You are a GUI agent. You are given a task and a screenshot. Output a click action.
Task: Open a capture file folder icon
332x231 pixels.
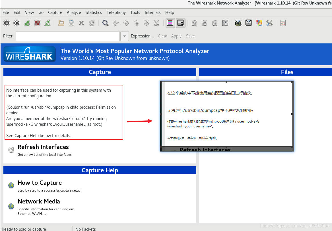(61, 23)
